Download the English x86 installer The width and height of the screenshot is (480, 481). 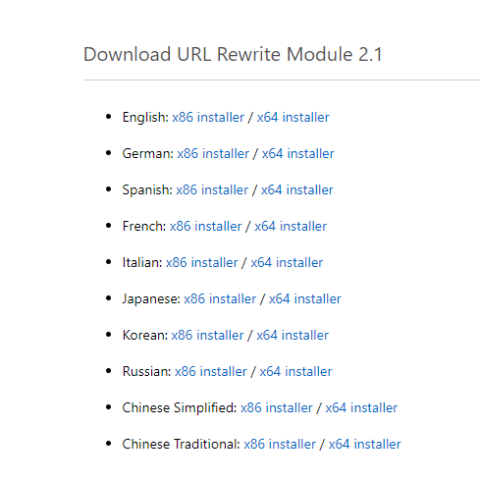click(x=208, y=117)
